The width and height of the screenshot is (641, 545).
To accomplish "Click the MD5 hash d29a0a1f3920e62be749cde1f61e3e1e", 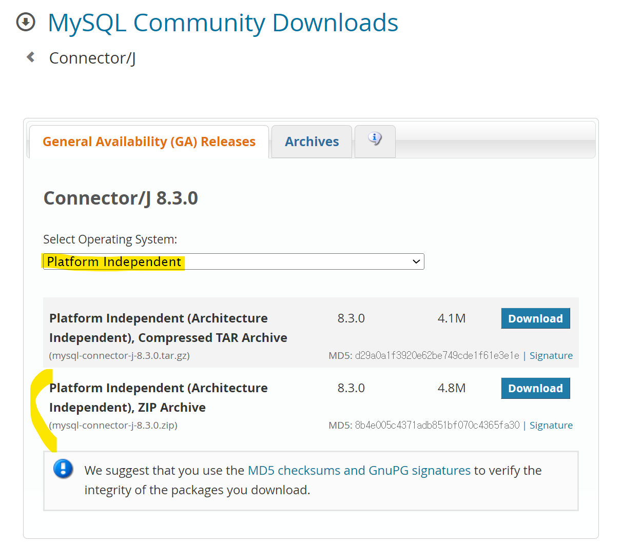I will (x=437, y=355).
